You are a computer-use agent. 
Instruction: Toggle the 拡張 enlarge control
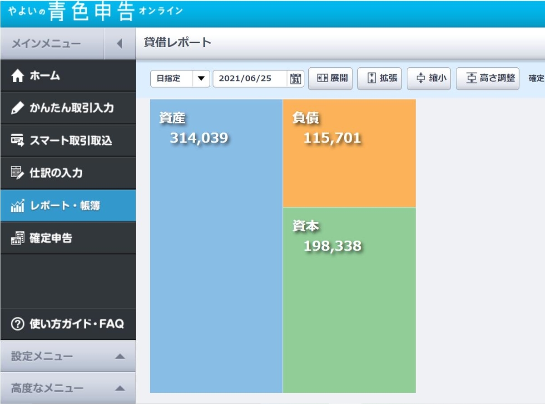click(380, 78)
